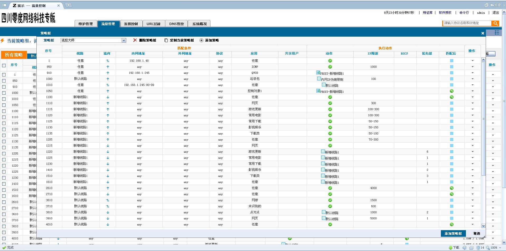Open the operation dropdown arrow for row 2710
Image resolution: width=506 pixels, height=251 pixels.
pyautogui.click(x=473, y=194)
